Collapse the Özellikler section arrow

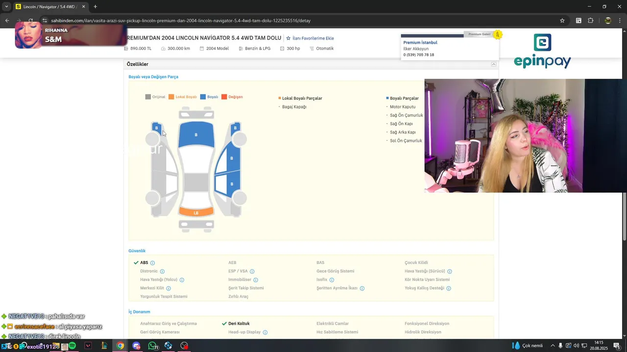(493, 64)
